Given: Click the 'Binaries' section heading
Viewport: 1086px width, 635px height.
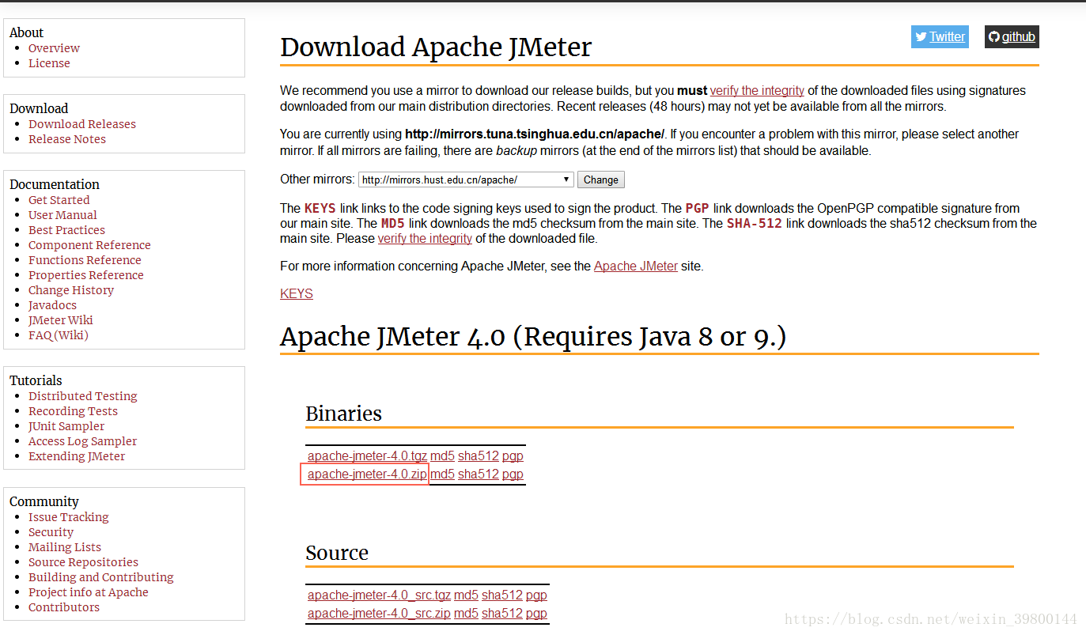Looking at the screenshot, I should pos(343,414).
